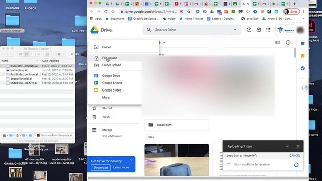Open the Google Tasks side panel icon
The width and height of the screenshot is (322, 181).
(303, 68)
